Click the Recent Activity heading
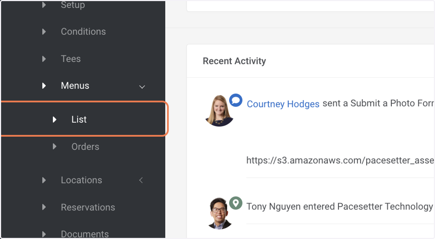The image size is (435, 239). click(234, 61)
